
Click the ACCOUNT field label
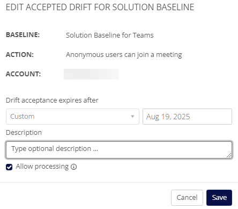coord(23,74)
